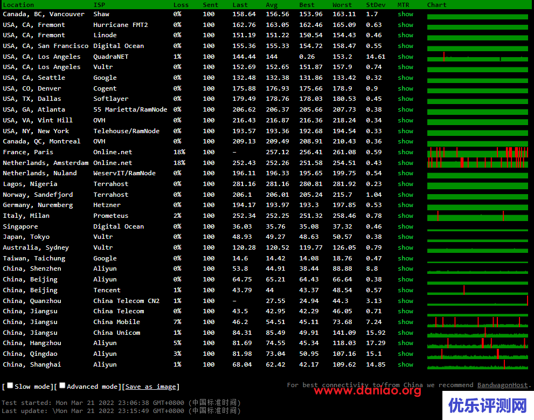Show MTR for QuadraNET Los Angeles
Image resolution: width=534 pixels, height=420 pixels.
coord(405,57)
